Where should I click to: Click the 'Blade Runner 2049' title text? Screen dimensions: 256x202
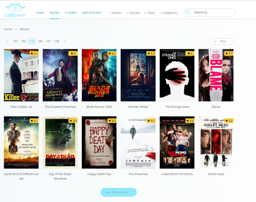pos(99,107)
